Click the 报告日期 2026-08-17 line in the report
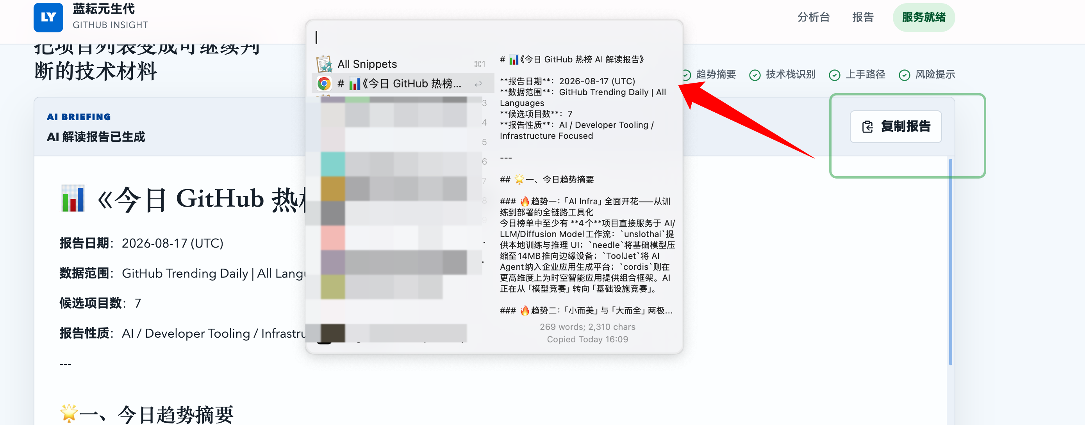The image size is (1085, 425). pos(141,243)
